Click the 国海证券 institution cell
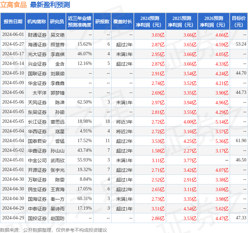The height and width of the screenshot is (233, 248). click(x=37, y=199)
